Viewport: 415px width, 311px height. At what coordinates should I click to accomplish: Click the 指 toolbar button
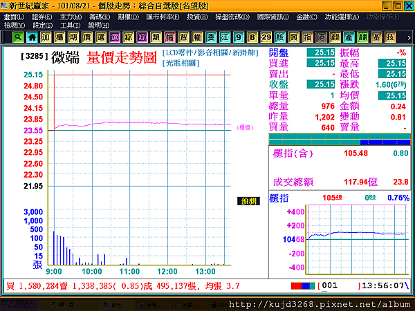[308, 37]
